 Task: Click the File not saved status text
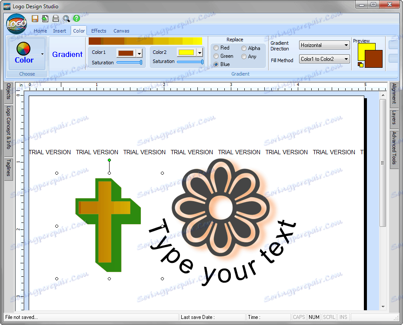coord(22,317)
